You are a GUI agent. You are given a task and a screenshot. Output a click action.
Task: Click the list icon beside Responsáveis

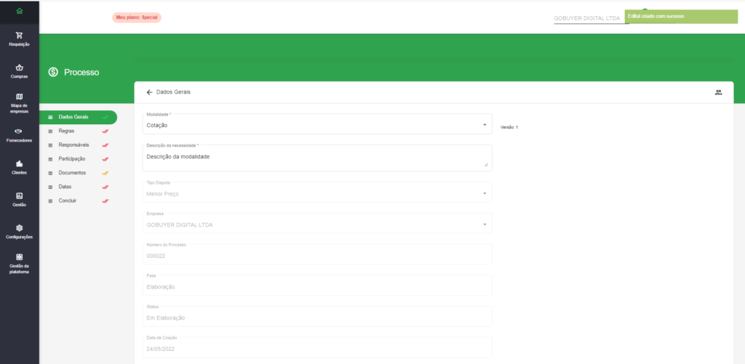(x=50, y=145)
